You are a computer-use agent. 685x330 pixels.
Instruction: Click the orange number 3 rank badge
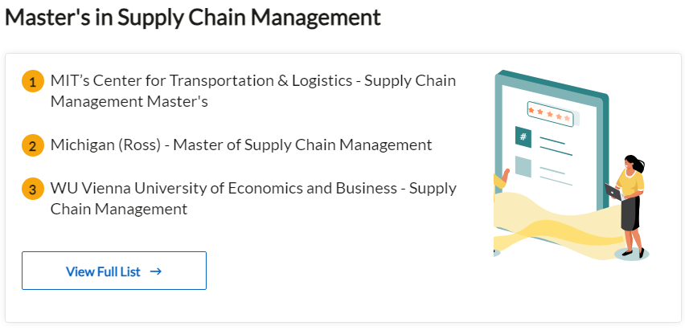(33, 189)
